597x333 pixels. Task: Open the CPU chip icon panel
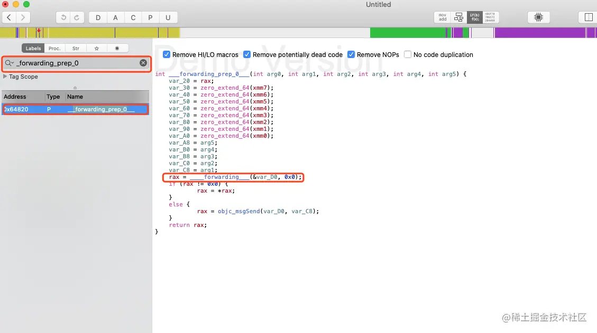coord(538,17)
